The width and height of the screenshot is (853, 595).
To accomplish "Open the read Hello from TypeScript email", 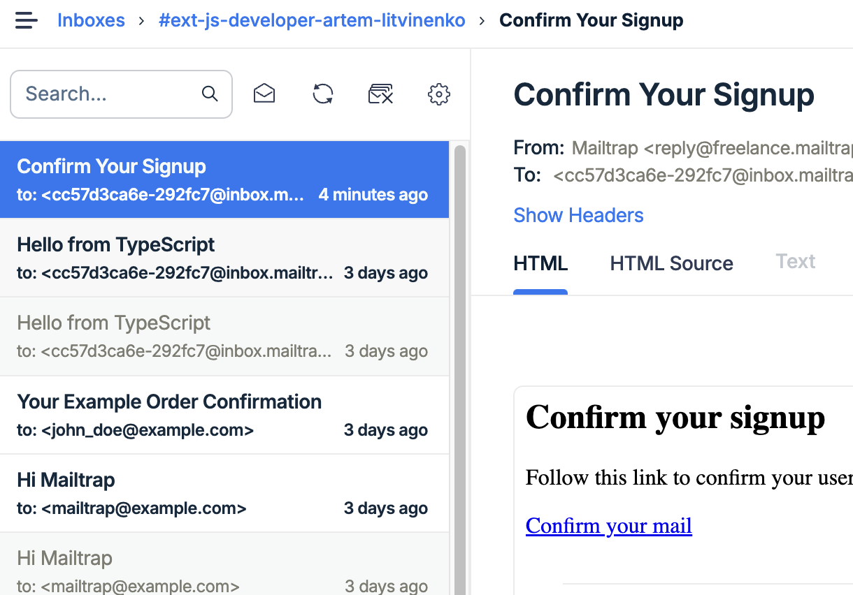I will pos(224,337).
